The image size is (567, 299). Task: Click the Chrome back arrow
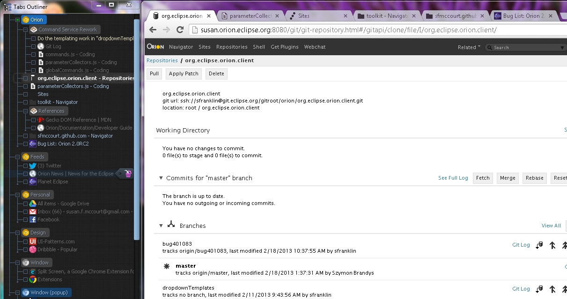pos(153,29)
